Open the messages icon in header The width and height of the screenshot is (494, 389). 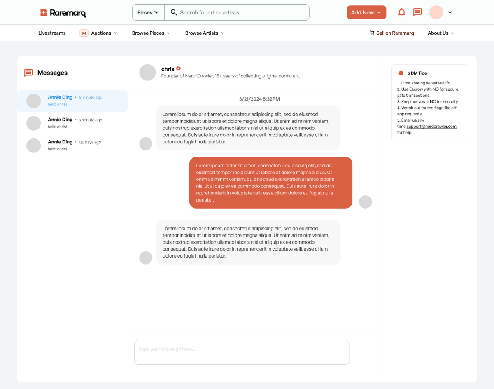tap(417, 12)
